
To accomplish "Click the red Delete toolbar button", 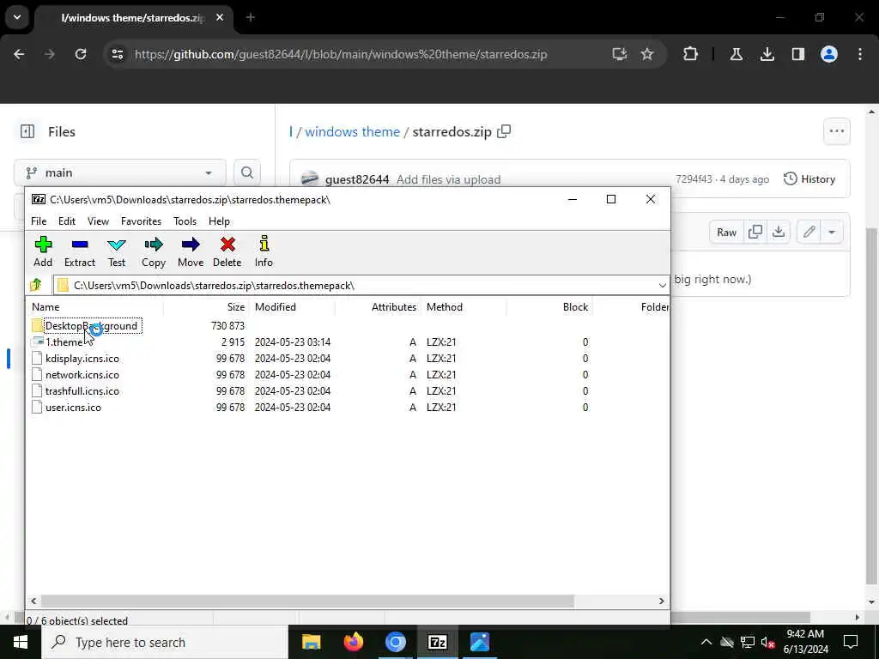I will [227, 251].
